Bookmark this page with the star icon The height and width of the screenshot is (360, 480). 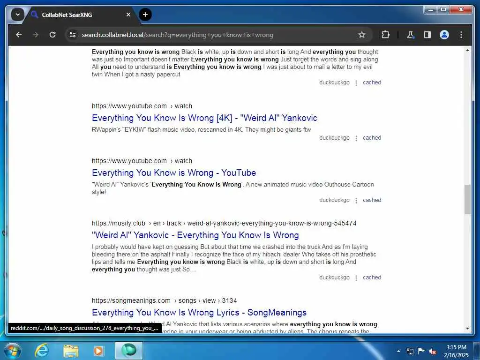point(362,35)
